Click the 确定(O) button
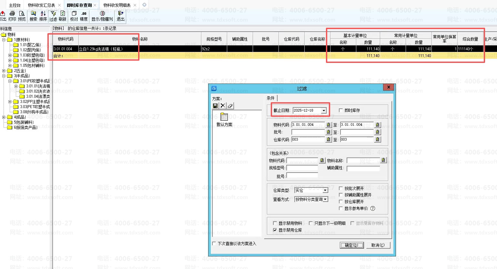Screen dimensions: 497x269 click(351, 245)
